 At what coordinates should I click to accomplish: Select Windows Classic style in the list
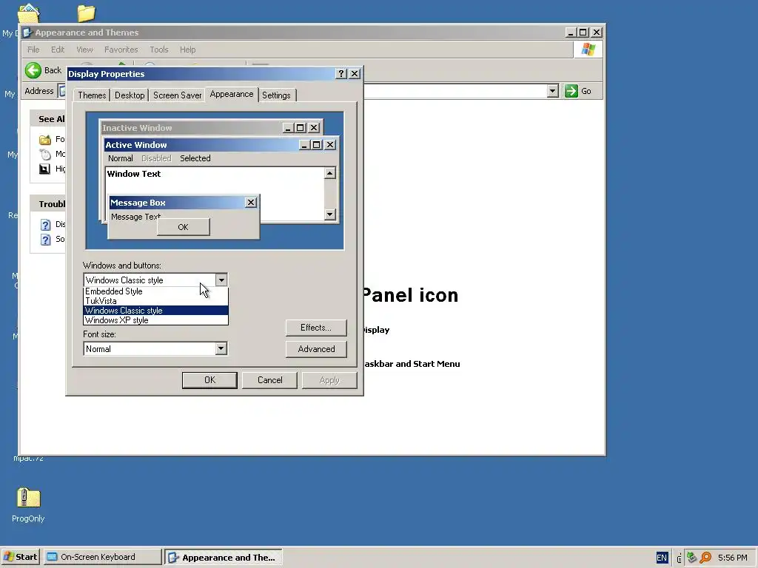click(155, 311)
